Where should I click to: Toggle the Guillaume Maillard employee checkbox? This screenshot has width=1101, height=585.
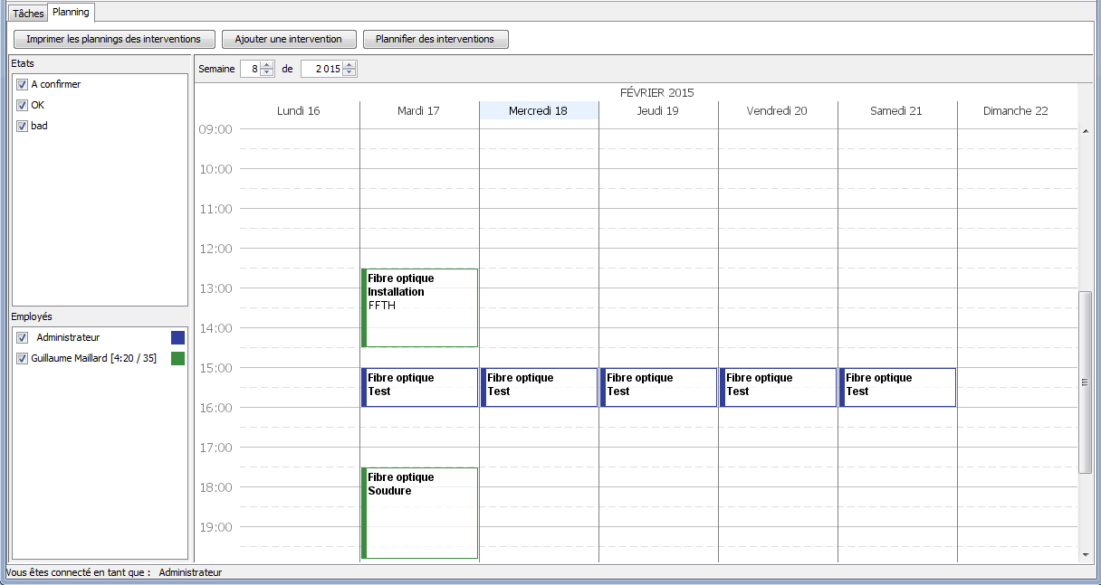tap(23, 358)
